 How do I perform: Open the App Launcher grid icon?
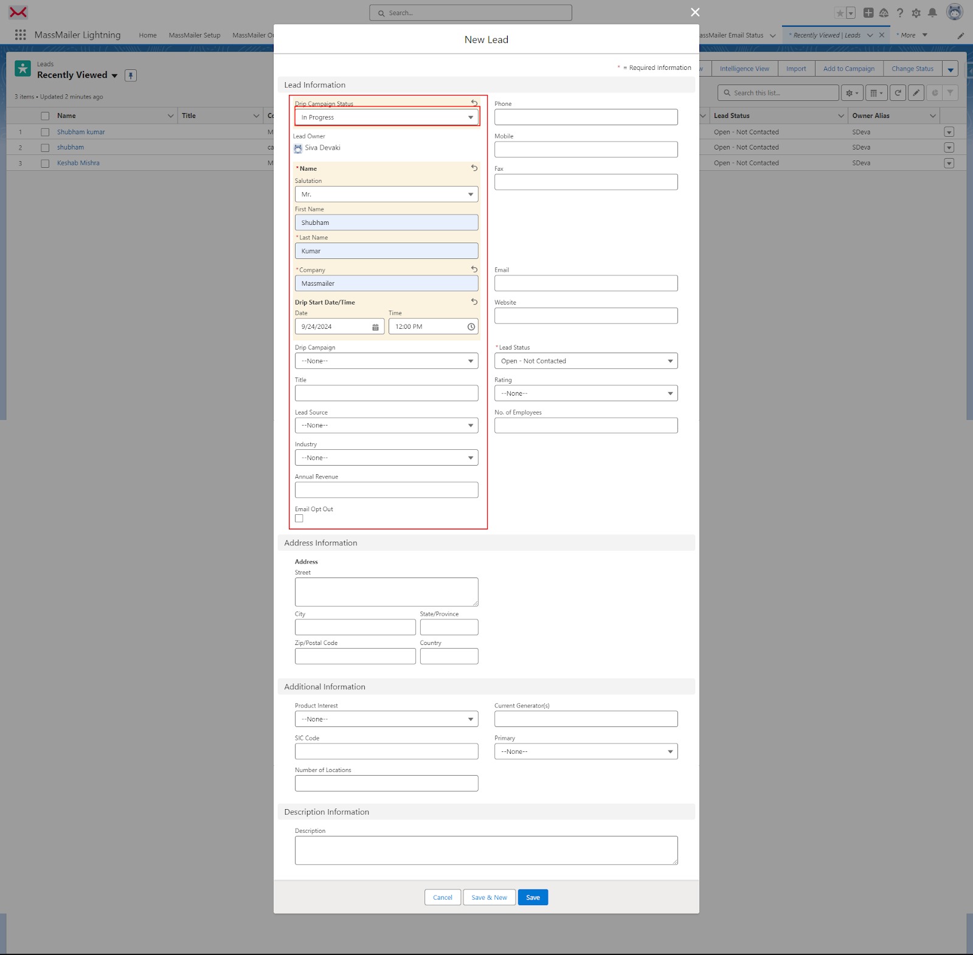click(x=20, y=35)
